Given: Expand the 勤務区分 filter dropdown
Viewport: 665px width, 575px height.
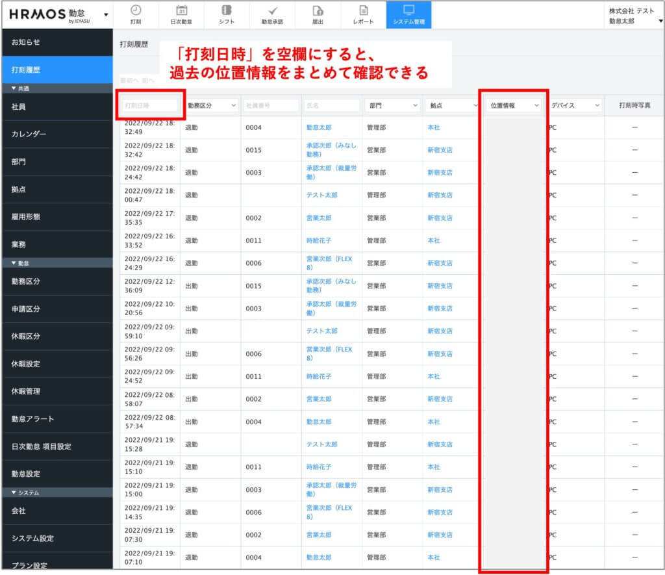Looking at the screenshot, I should pos(210,105).
